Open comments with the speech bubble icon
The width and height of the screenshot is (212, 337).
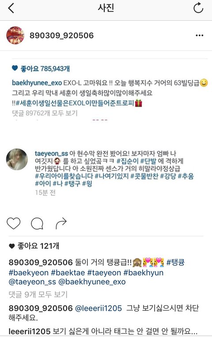pos(37,223)
